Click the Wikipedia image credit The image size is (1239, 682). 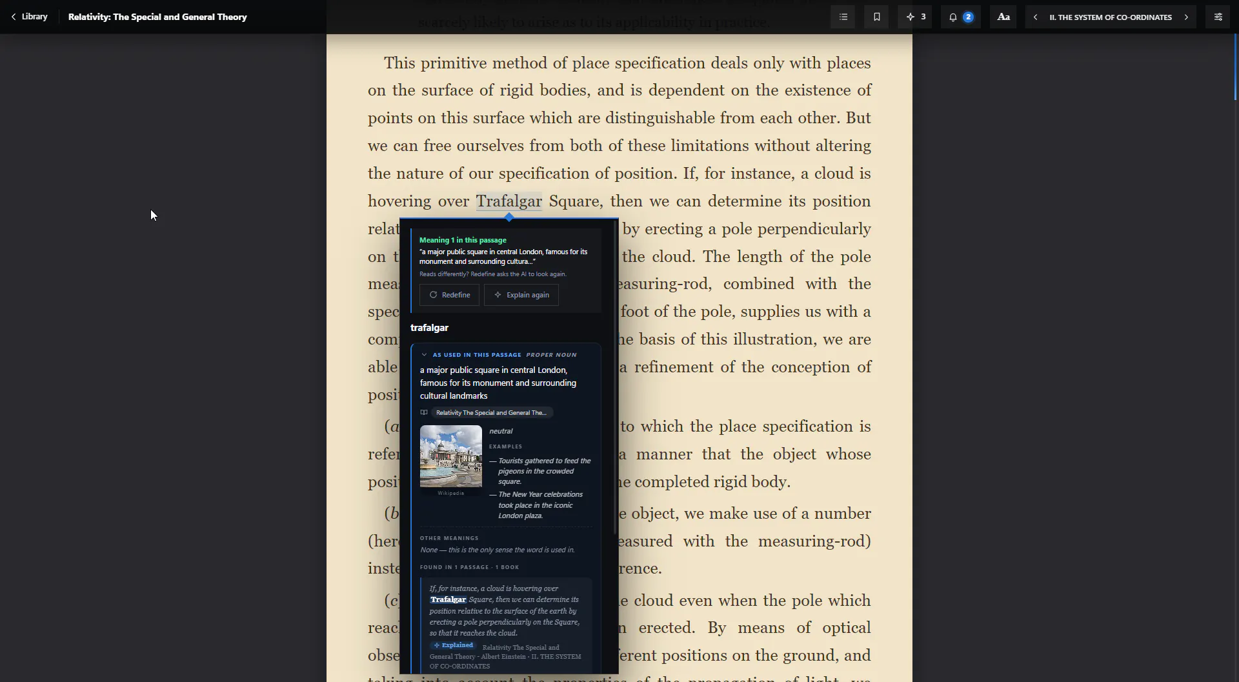point(451,493)
